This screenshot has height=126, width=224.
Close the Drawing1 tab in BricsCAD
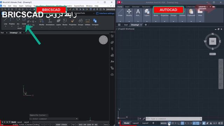pyautogui.click(x=20, y=33)
